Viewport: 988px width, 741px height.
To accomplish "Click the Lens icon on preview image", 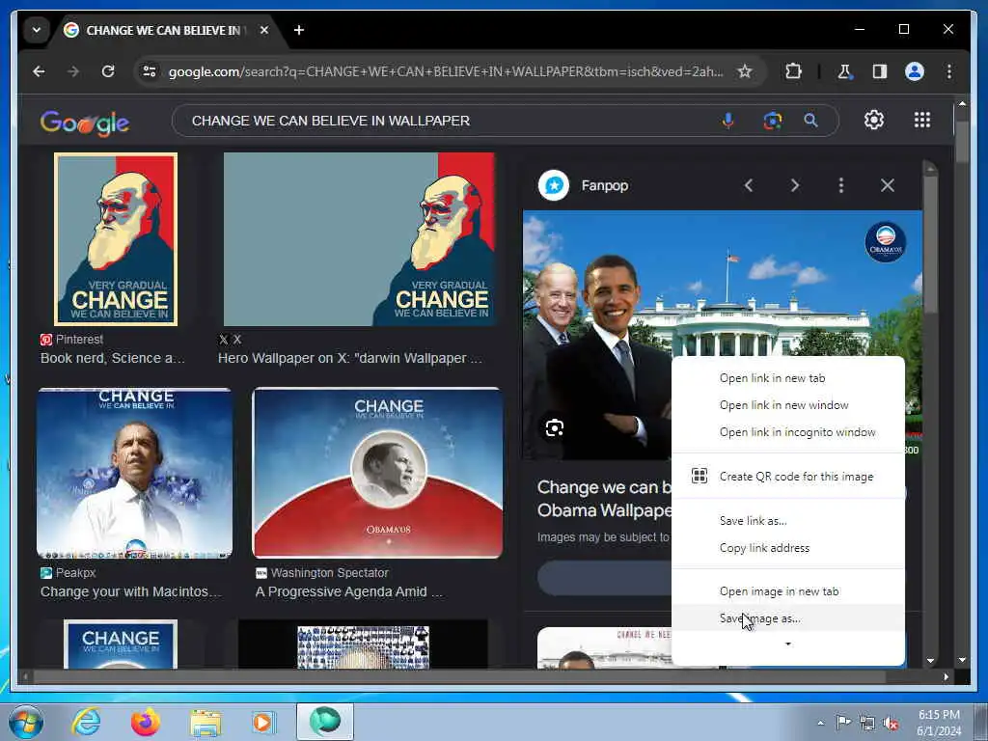I will (x=555, y=428).
